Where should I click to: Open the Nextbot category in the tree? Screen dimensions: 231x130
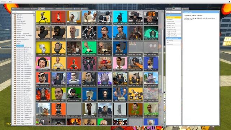pos(19,42)
